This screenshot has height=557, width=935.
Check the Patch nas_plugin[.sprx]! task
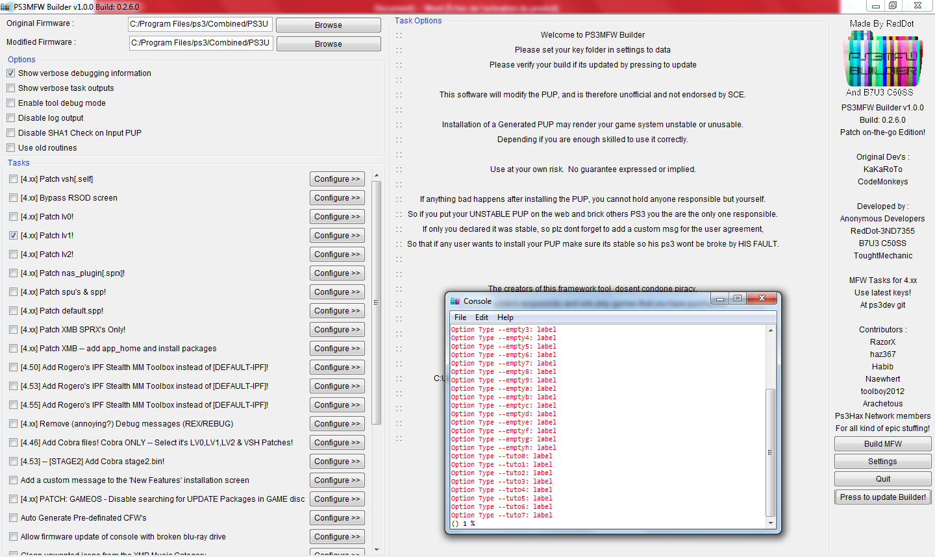point(14,273)
